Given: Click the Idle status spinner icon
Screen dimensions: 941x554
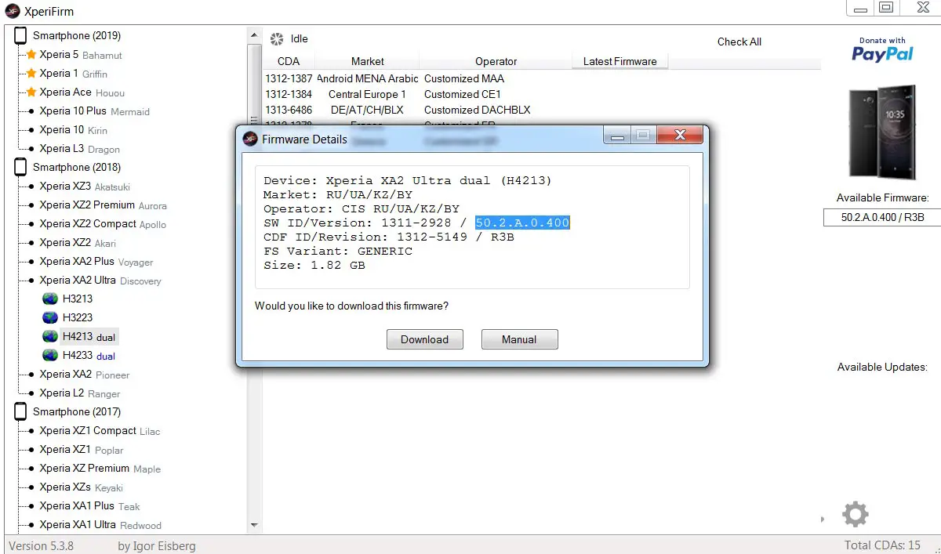Looking at the screenshot, I should point(277,39).
